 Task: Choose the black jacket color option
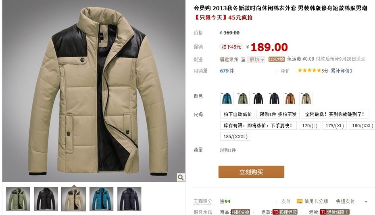click(258, 98)
